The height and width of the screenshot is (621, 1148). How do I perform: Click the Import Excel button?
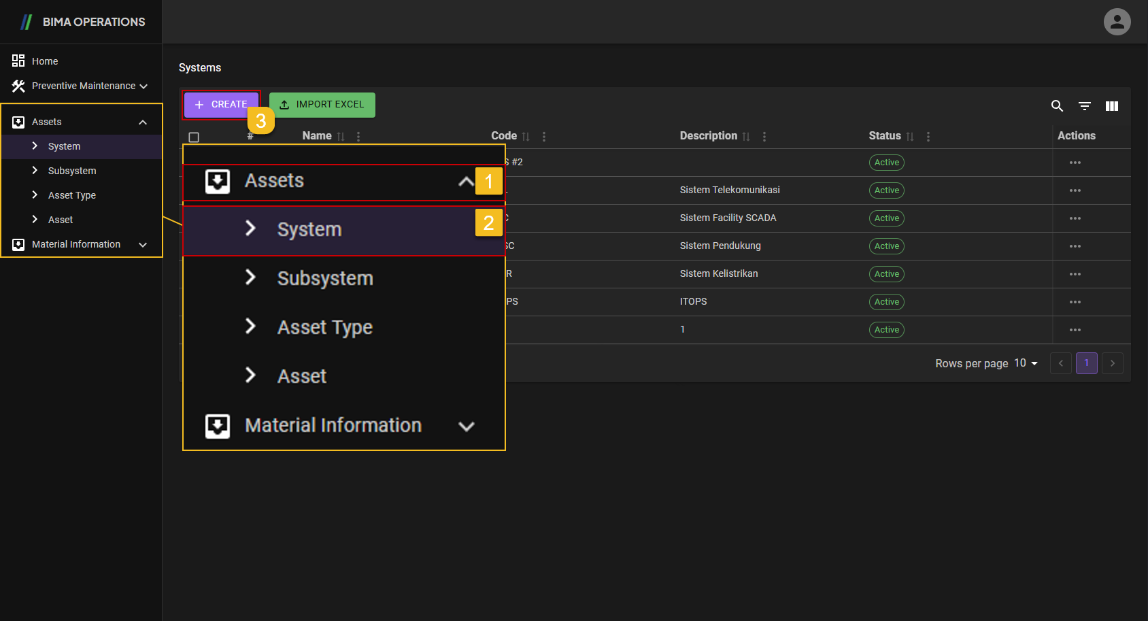(x=322, y=105)
